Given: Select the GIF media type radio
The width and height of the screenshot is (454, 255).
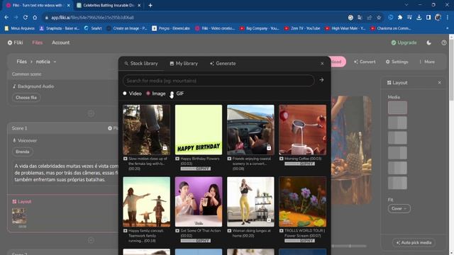Looking at the screenshot, I should coord(172,93).
